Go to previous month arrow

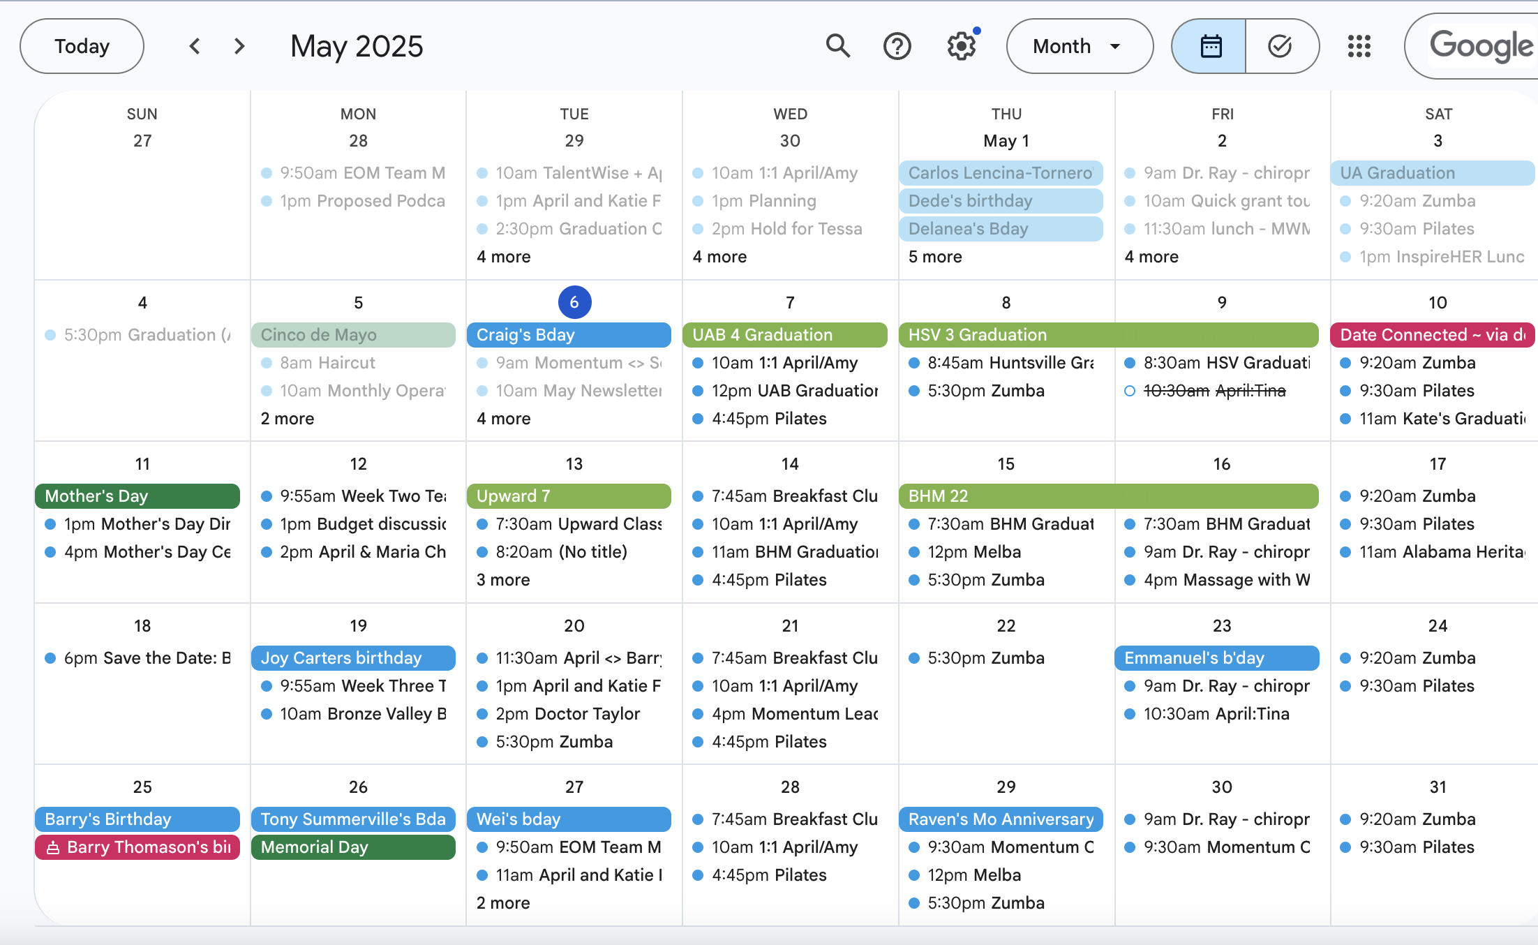click(x=195, y=46)
